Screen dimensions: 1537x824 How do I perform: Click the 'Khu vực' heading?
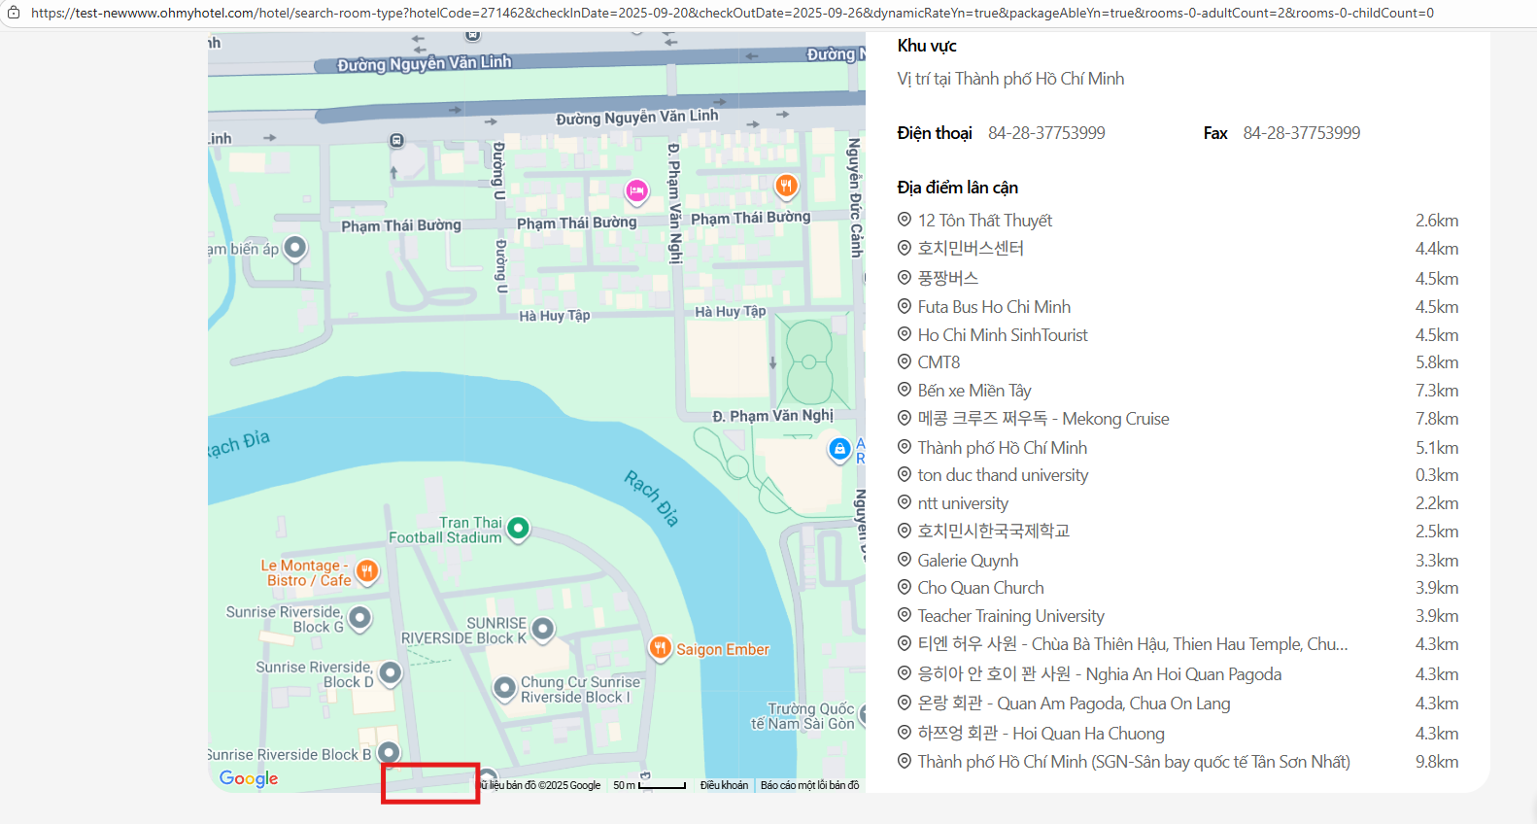[927, 46]
